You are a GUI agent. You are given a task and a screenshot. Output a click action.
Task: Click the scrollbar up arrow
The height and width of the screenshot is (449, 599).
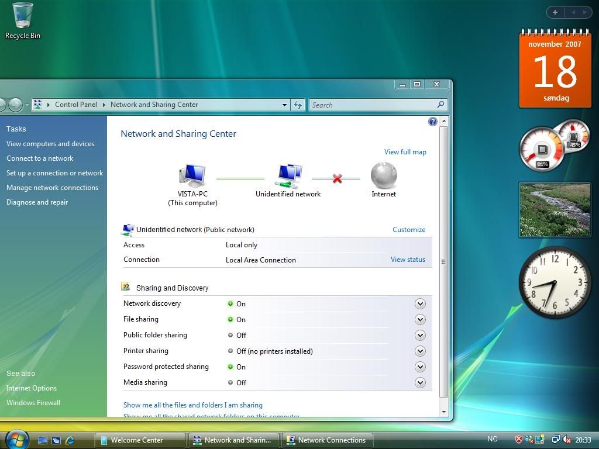point(443,122)
